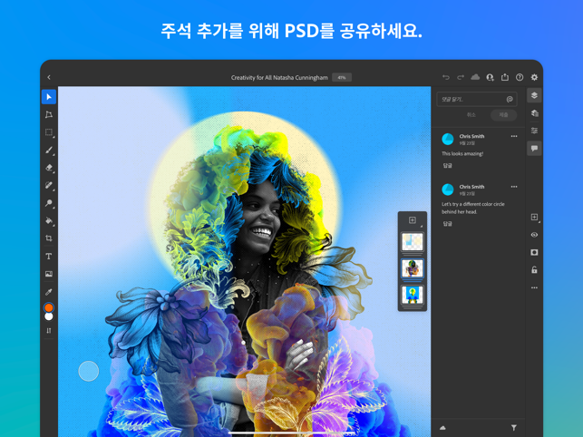
Task: Select the Eyedropper tool
Action: pyautogui.click(x=49, y=292)
